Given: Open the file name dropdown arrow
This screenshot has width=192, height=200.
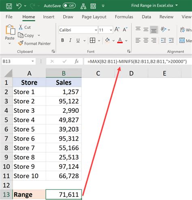Looking at the screenshot, I should 177,5.
